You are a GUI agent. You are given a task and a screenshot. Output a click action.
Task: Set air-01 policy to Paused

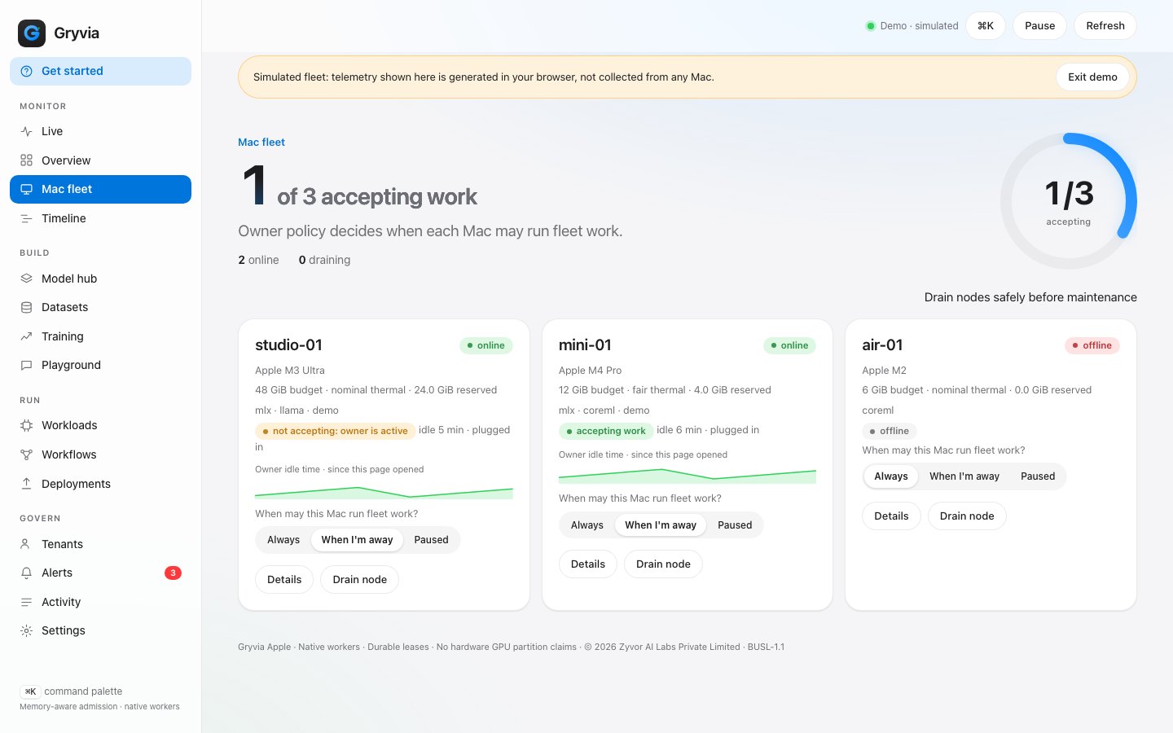coord(1038,476)
